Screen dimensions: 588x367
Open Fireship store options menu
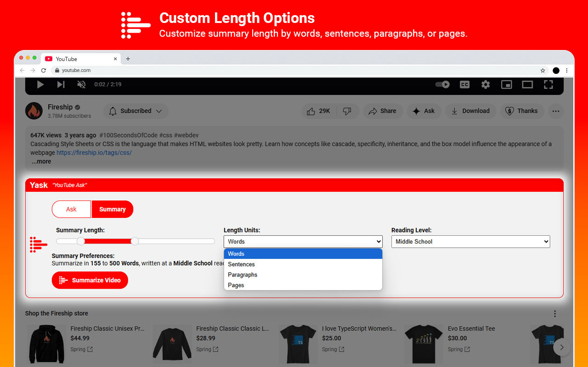pyautogui.click(x=555, y=314)
